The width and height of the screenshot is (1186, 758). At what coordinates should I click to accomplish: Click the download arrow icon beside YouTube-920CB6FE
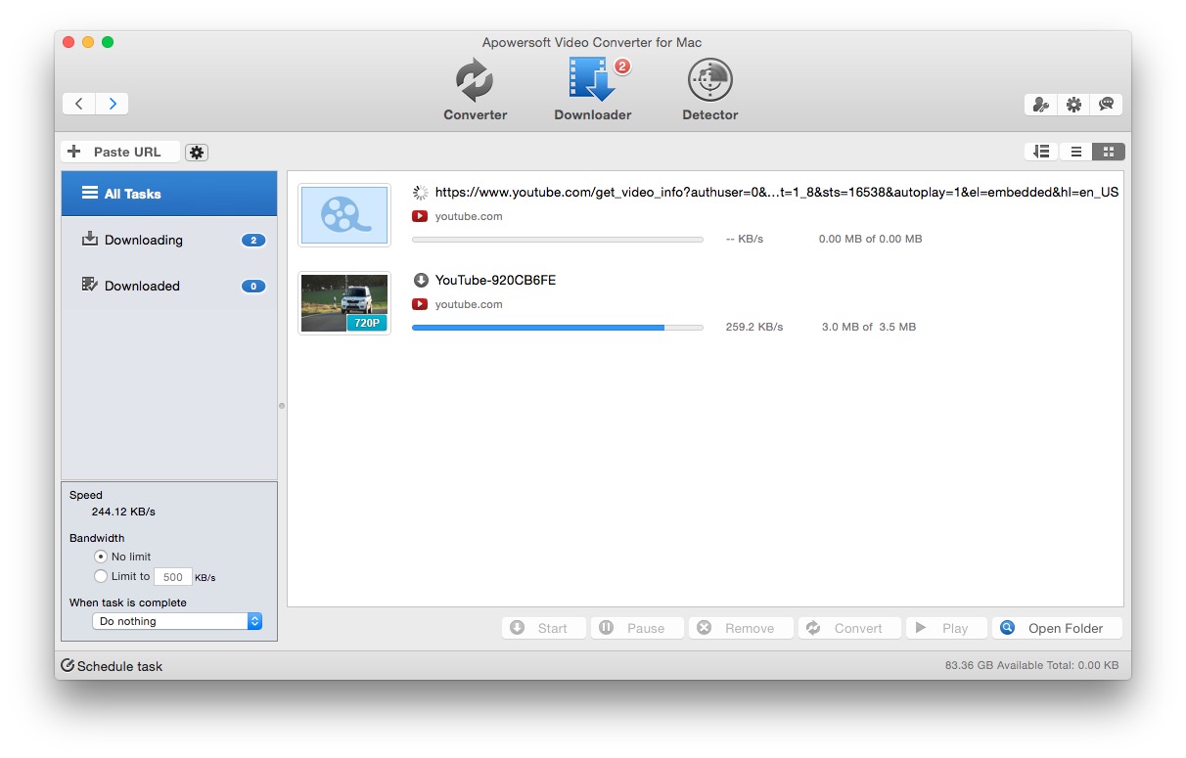pyautogui.click(x=421, y=281)
